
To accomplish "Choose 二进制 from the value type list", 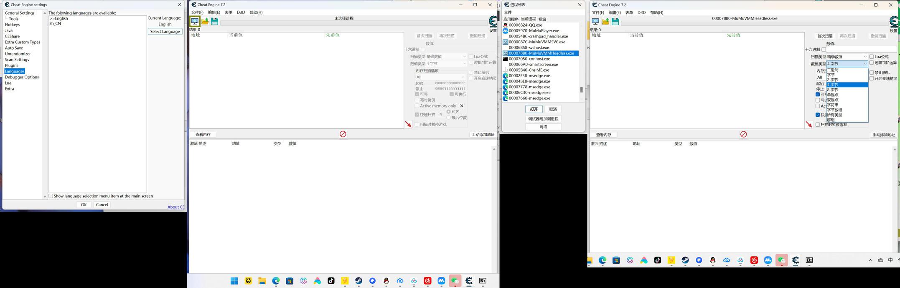I will coord(847,70).
